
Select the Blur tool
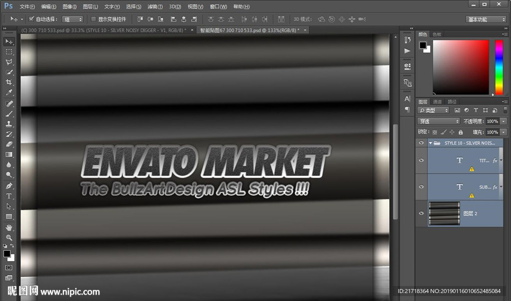click(x=9, y=164)
